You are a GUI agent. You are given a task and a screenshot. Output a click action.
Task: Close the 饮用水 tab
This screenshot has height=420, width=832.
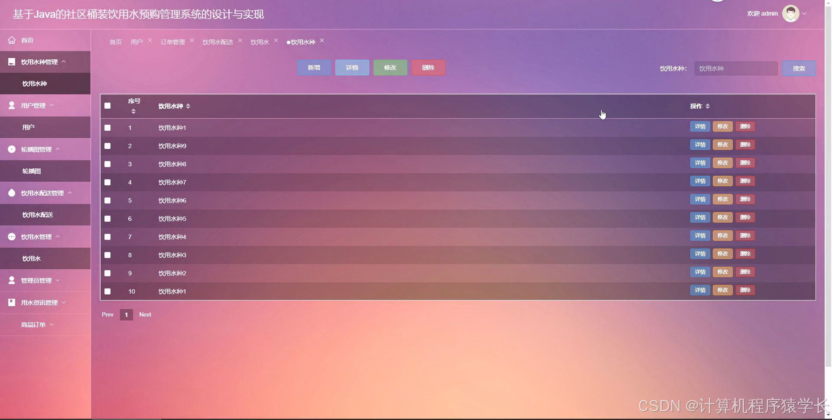[276, 40]
